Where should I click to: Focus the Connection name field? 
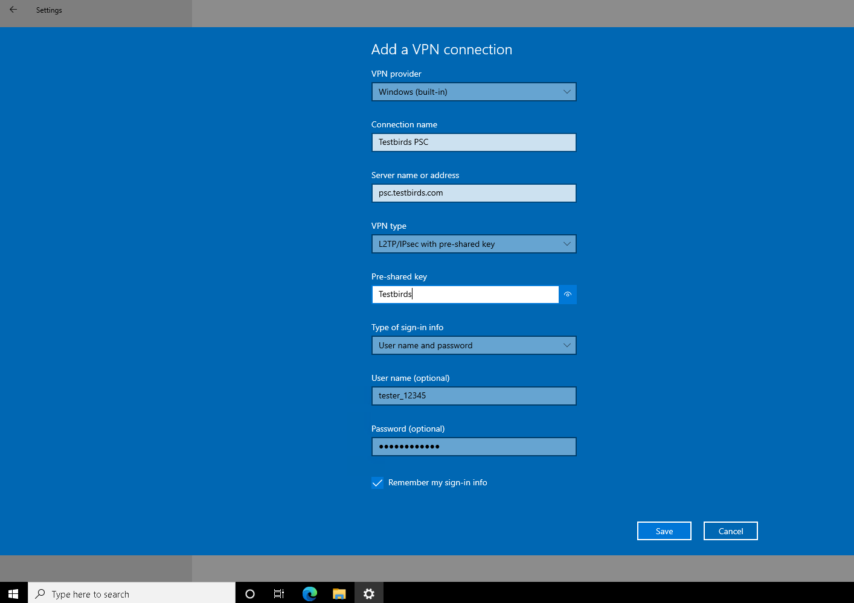click(x=474, y=142)
